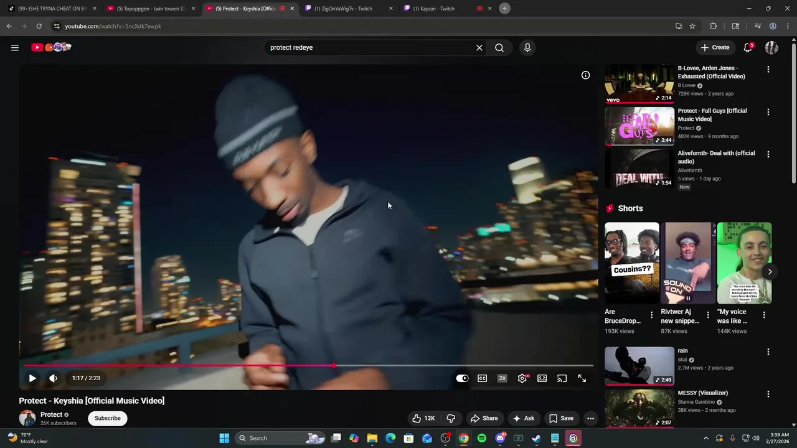Viewport: 797px width, 448px height.
Task: Open Discord from the taskbar
Action: click(500, 438)
